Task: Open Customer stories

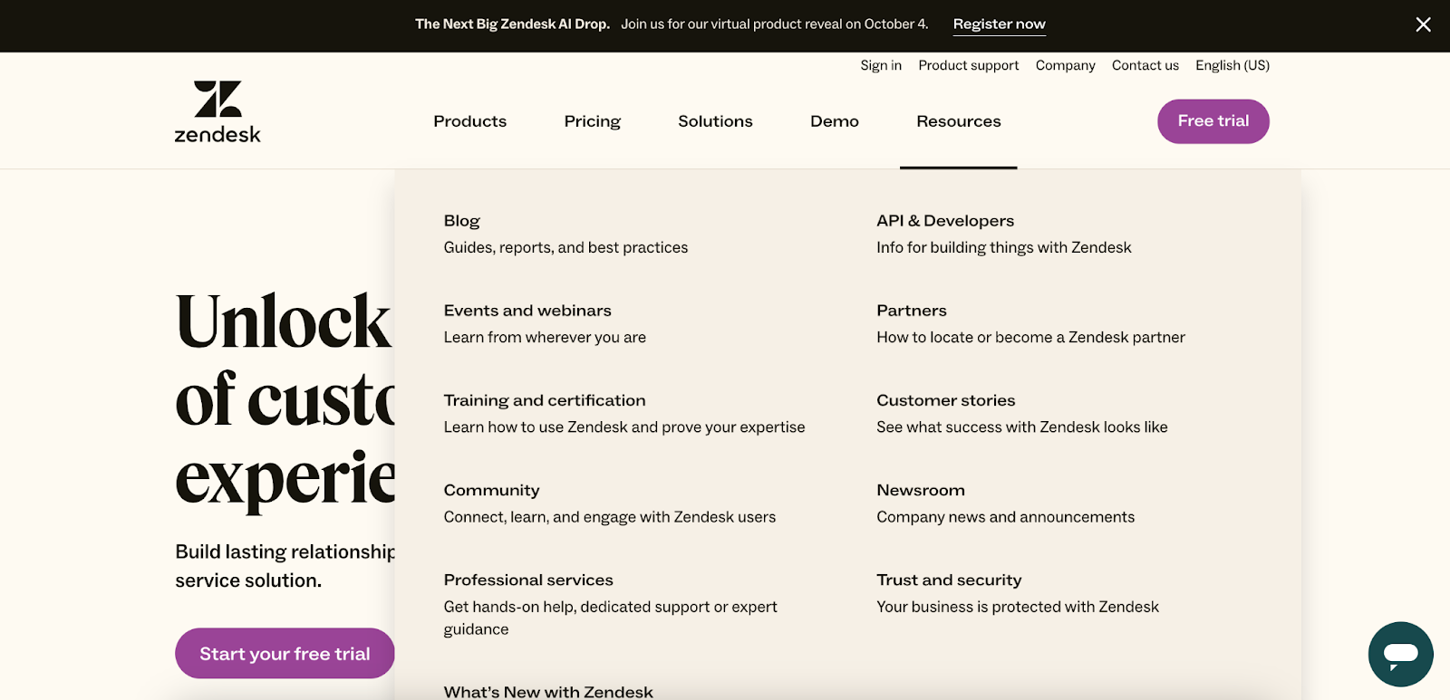Action: pos(946,400)
